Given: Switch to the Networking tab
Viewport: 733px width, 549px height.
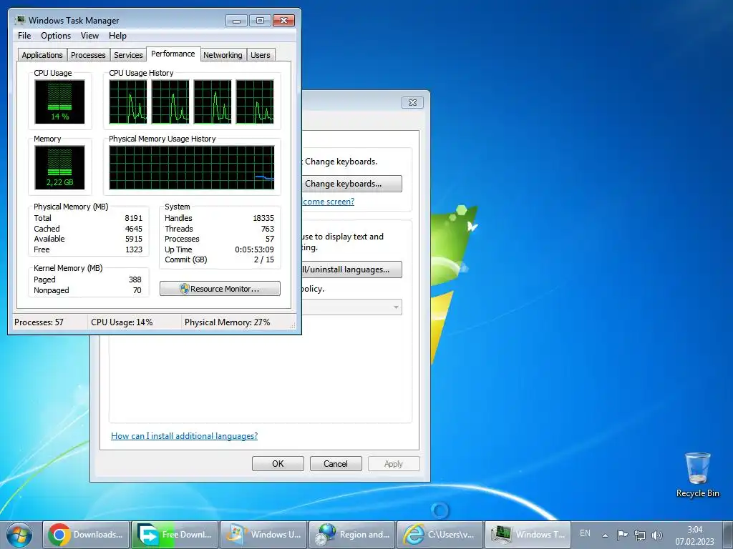Looking at the screenshot, I should coord(223,54).
